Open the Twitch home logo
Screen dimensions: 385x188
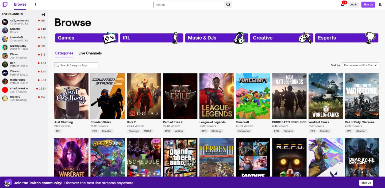(5, 5)
